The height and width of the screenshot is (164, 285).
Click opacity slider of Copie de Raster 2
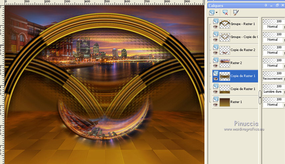(273, 47)
